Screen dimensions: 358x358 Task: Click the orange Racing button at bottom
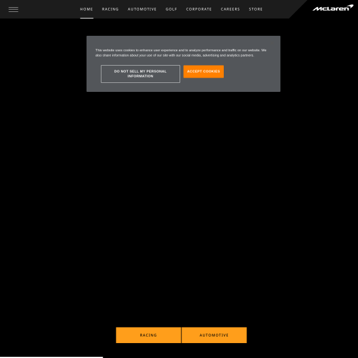click(x=149, y=335)
